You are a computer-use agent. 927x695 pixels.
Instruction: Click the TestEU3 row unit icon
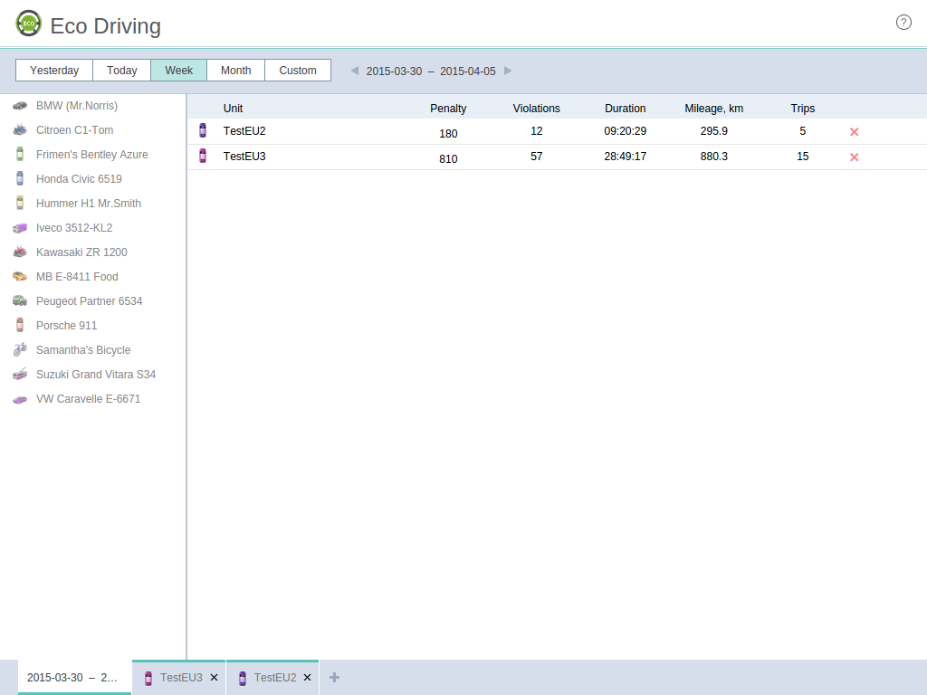coord(203,156)
